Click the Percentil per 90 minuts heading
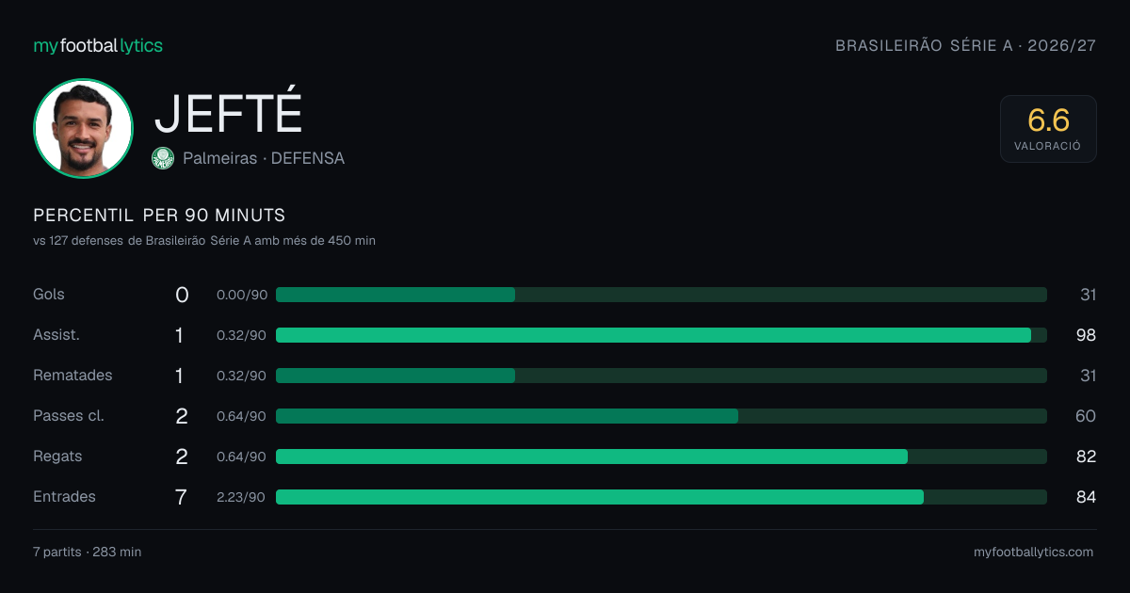Image resolution: width=1130 pixels, height=593 pixels. click(159, 216)
